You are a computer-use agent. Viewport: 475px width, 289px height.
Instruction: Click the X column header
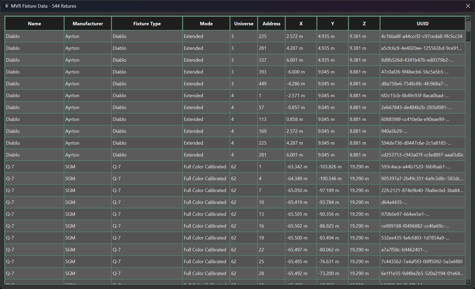click(x=301, y=23)
